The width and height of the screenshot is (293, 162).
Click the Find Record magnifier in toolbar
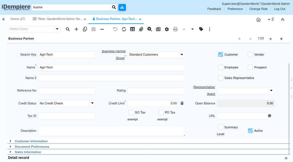[68, 29]
